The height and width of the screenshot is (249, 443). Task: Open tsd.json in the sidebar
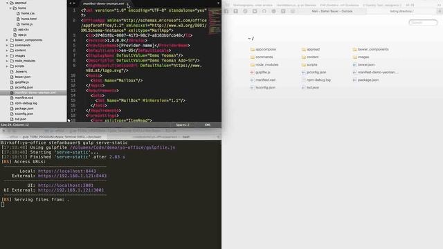click(20, 119)
